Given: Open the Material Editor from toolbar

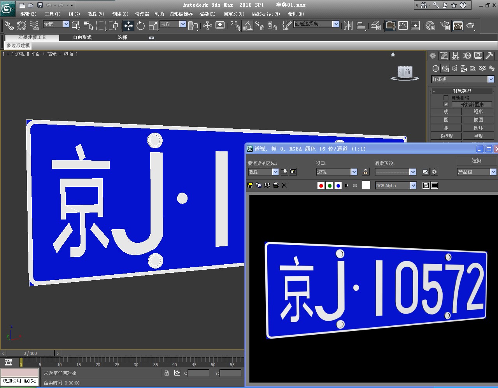Looking at the screenshot, I should [430, 26].
